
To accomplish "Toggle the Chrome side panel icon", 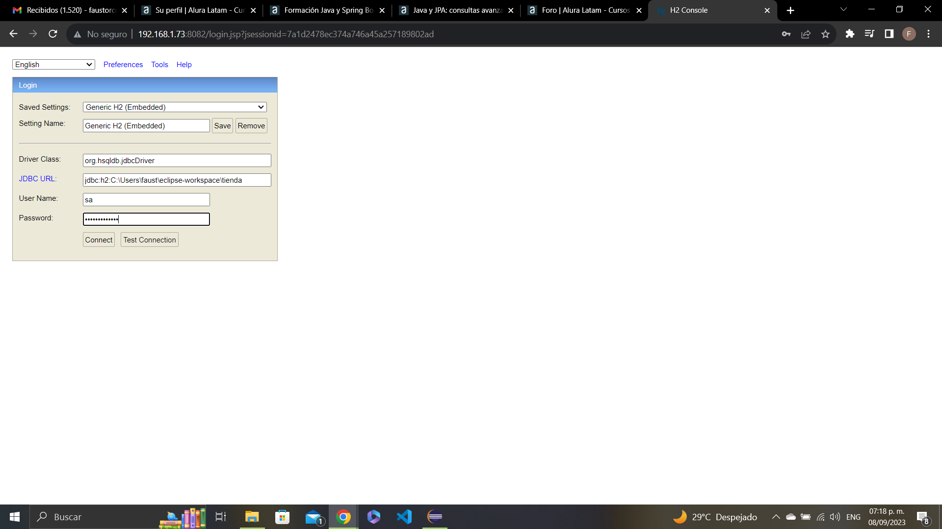I will coord(889,34).
